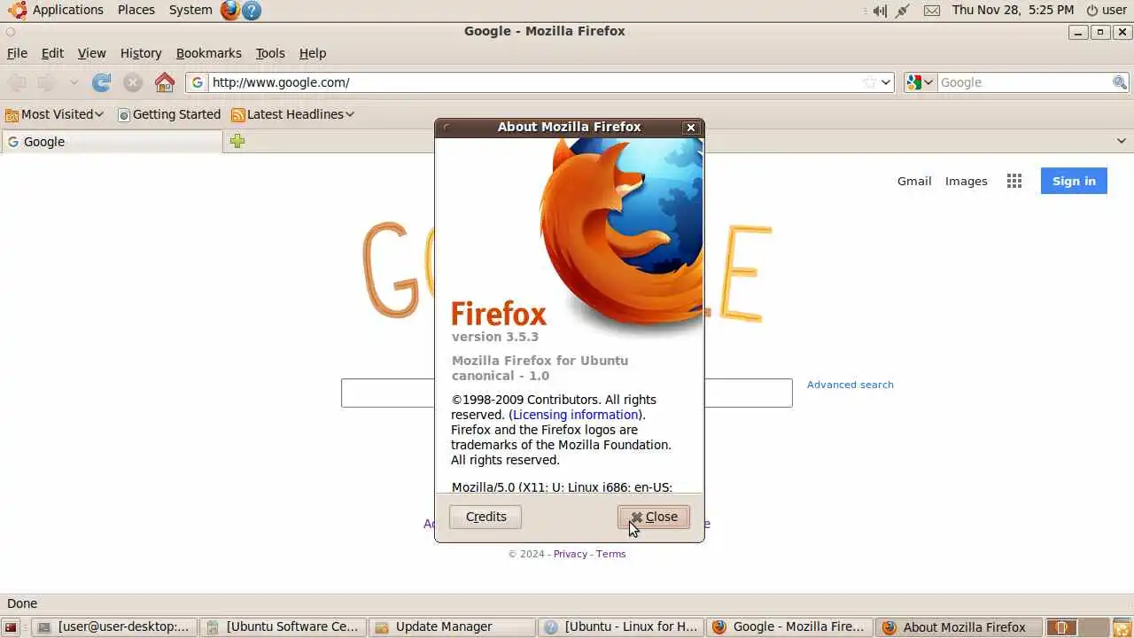Open the Bookmarks menu
1134x638 pixels.
(209, 53)
